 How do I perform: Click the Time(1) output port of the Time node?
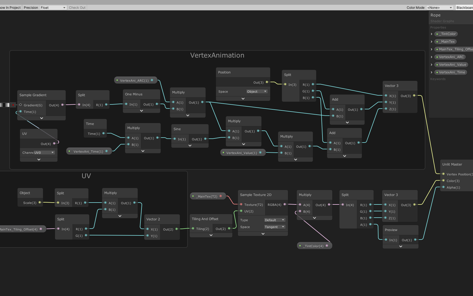click(x=103, y=133)
